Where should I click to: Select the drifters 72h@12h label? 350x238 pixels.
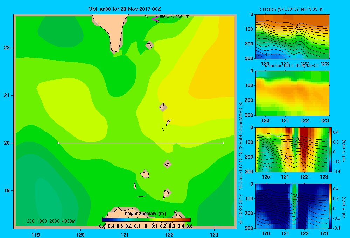(x=173, y=16)
